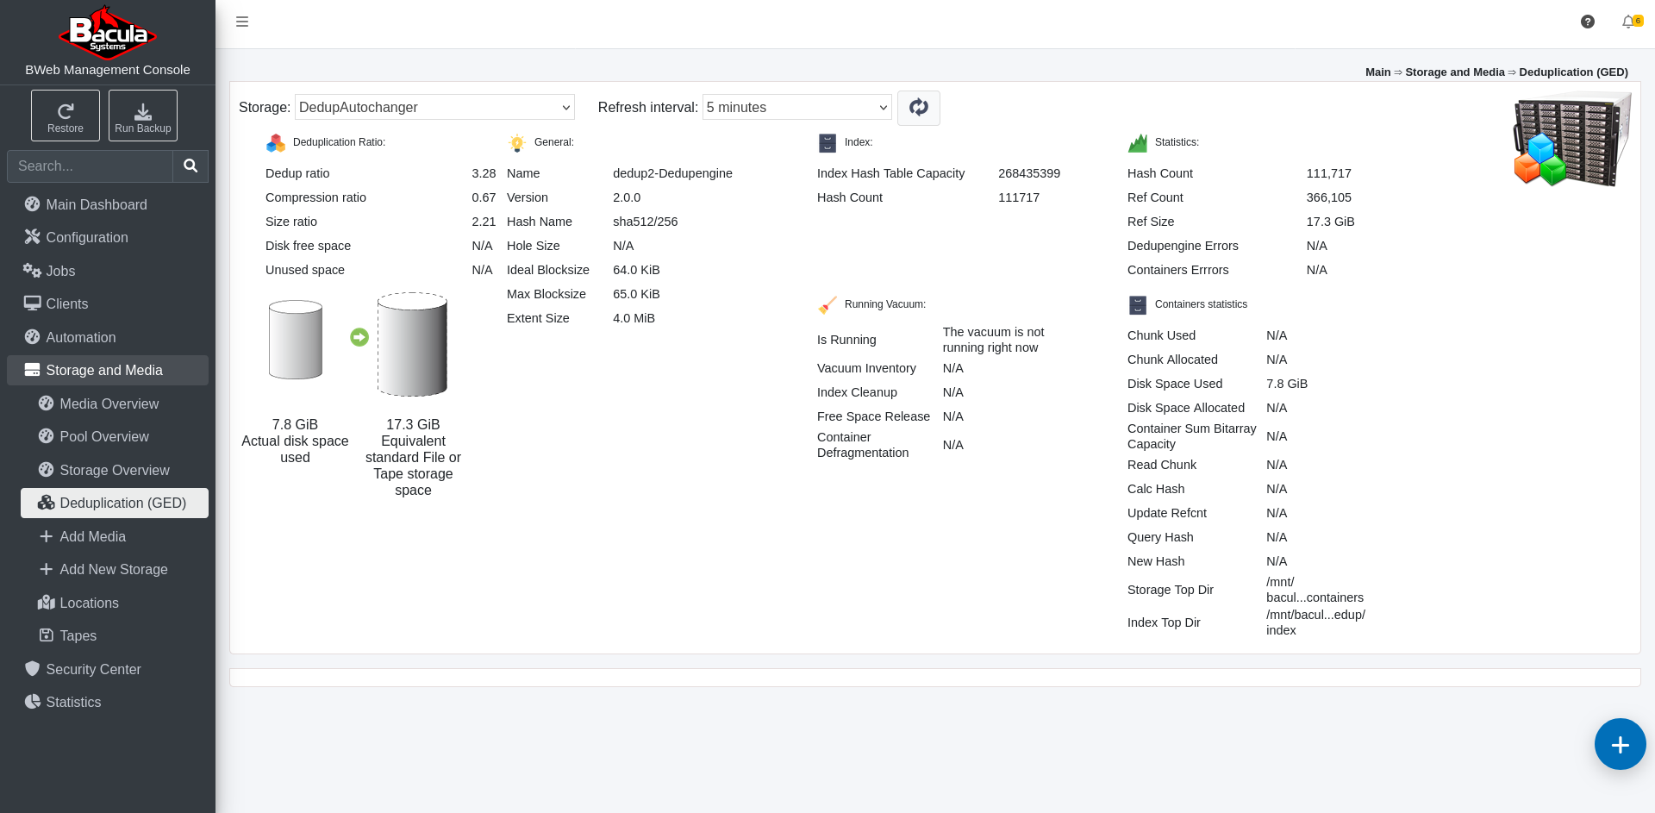The height and width of the screenshot is (813, 1655).
Task: Open the Storage dropdown DedupAutochanger
Action: point(434,107)
